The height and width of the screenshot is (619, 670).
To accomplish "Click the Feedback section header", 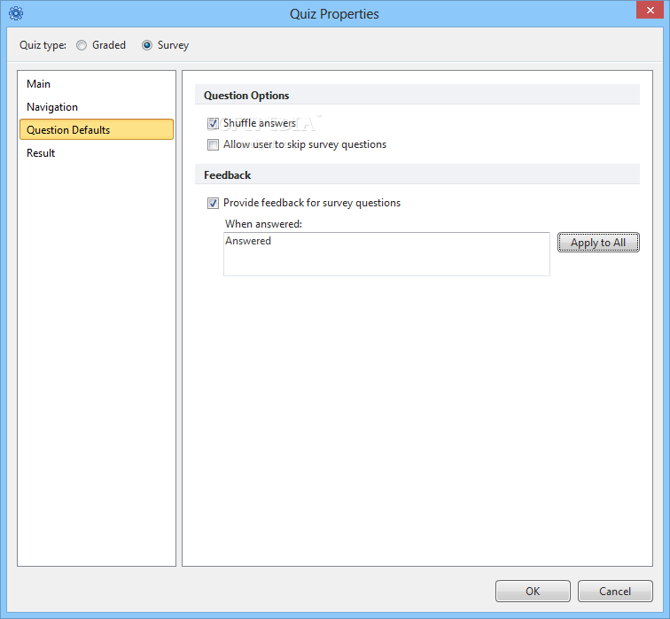I will tap(228, 175).
